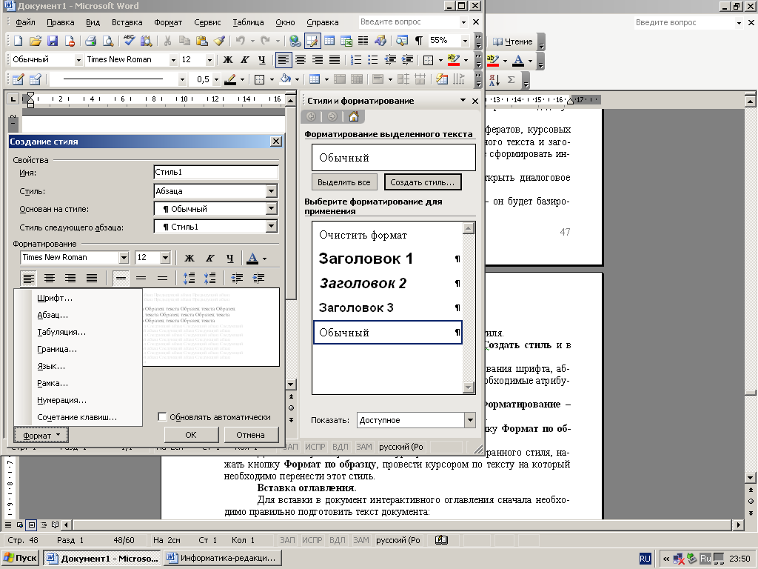This screenshot has width=758, height=569.
Task: Toggle Underline in Create Style dialog
Action: tap(230, 258)
